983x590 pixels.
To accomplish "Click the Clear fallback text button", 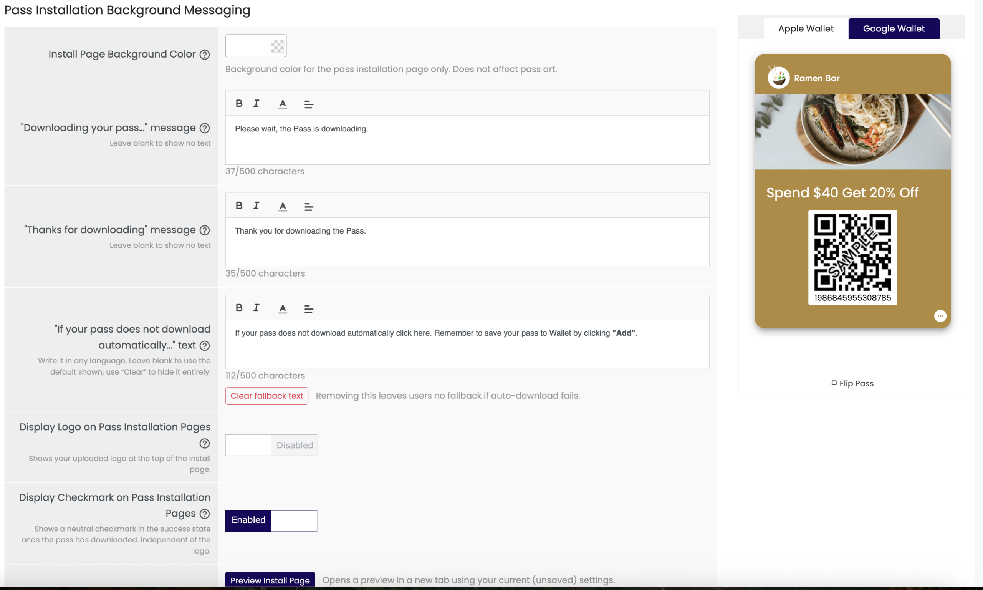I will (266, 396).
